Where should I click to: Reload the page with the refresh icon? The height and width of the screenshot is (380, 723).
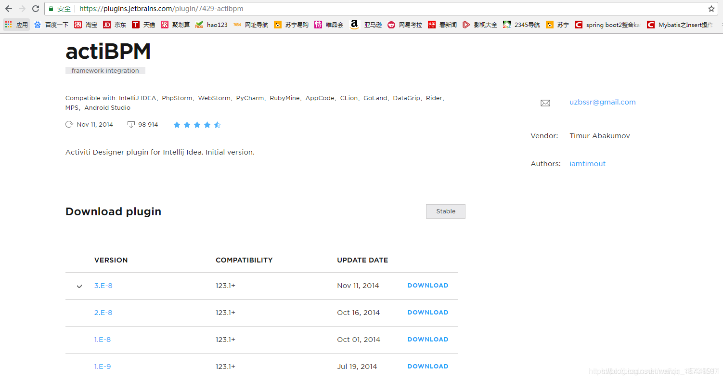click(36, 9)
